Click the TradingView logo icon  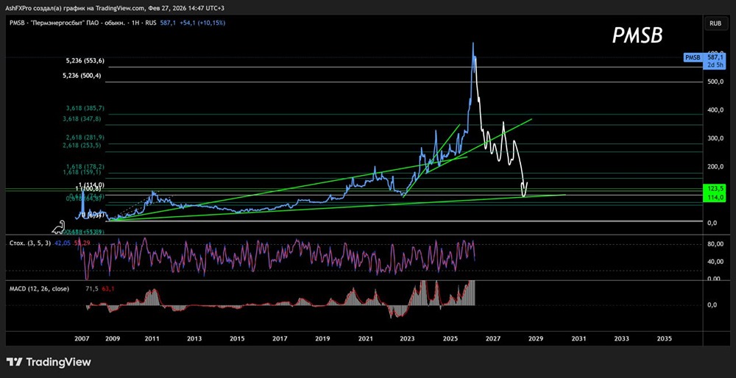coord(15,362)
